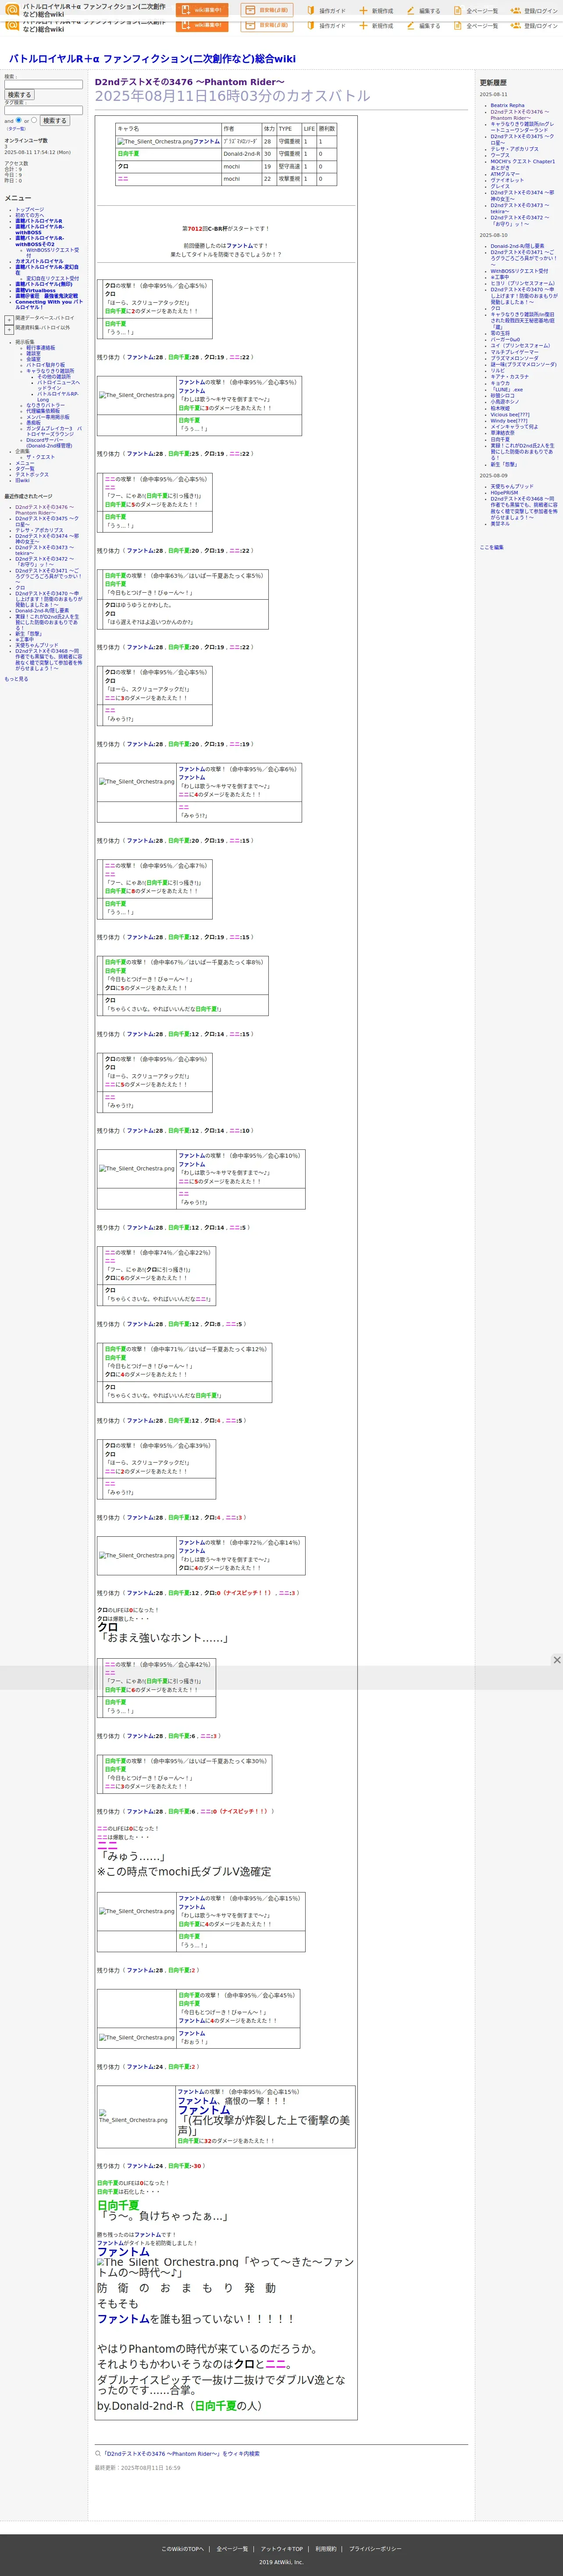Click もっと見る under recent pages
This screenshot has width=563, height=2576.
tap(16, 679)
